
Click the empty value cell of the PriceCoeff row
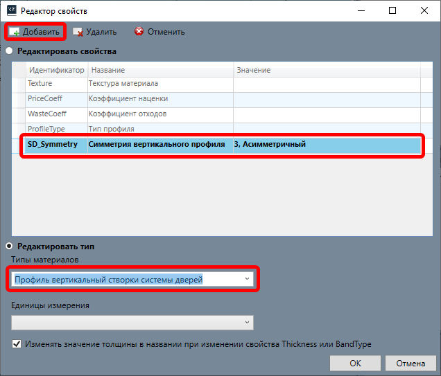(x=327, y=98)
